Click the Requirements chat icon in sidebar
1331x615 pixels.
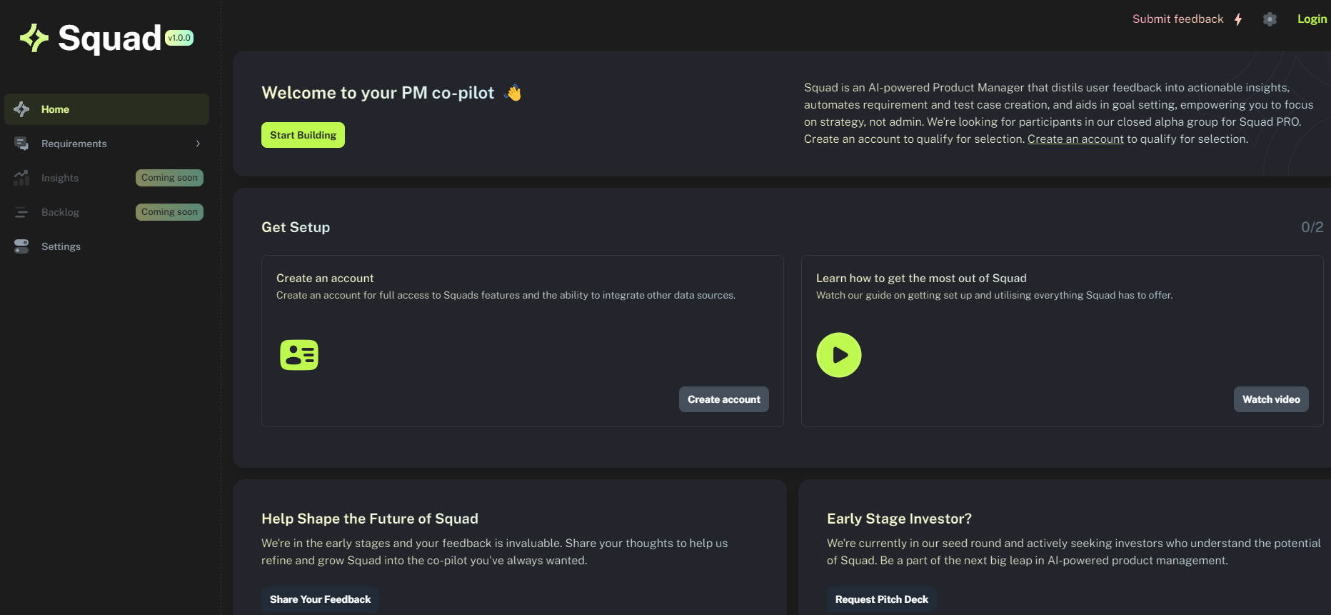21,144
